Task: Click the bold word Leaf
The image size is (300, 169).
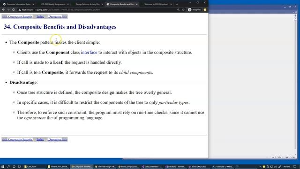Action: point(58,62)
